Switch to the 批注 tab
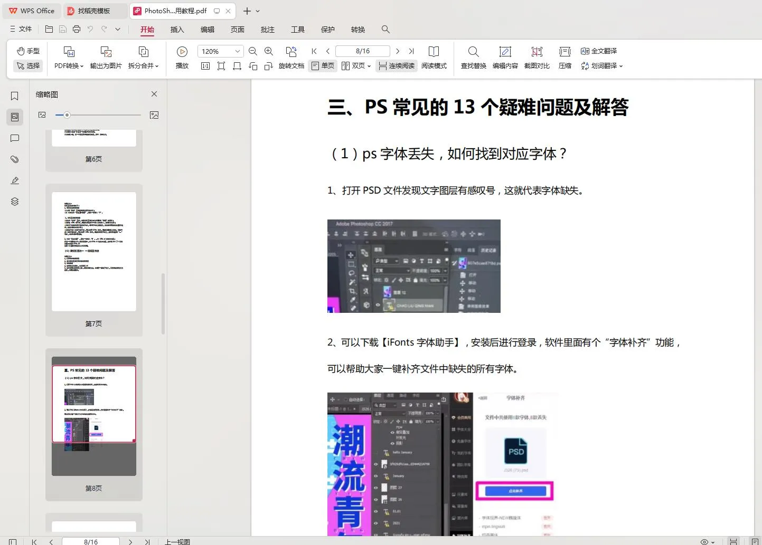 [x=268, y=30]
